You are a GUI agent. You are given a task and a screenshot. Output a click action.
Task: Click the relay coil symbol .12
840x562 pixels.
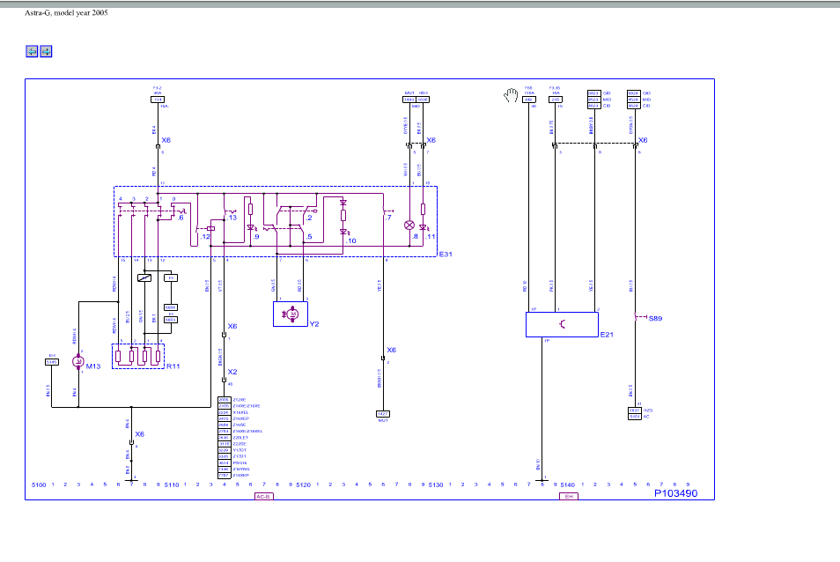pos(210,228)
